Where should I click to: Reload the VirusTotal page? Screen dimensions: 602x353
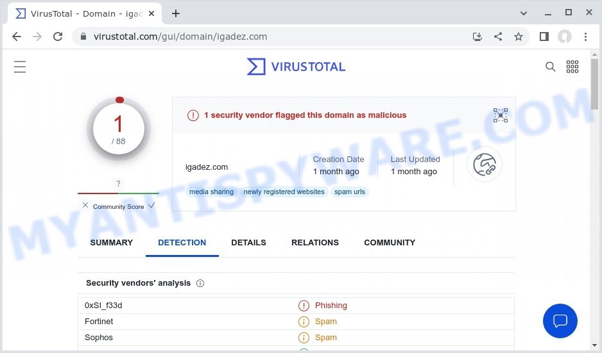[58, 37]
